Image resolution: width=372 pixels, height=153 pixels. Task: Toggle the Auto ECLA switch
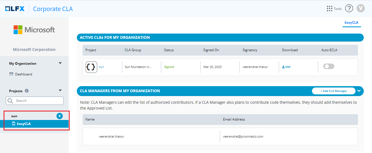(x=328, y=66)
